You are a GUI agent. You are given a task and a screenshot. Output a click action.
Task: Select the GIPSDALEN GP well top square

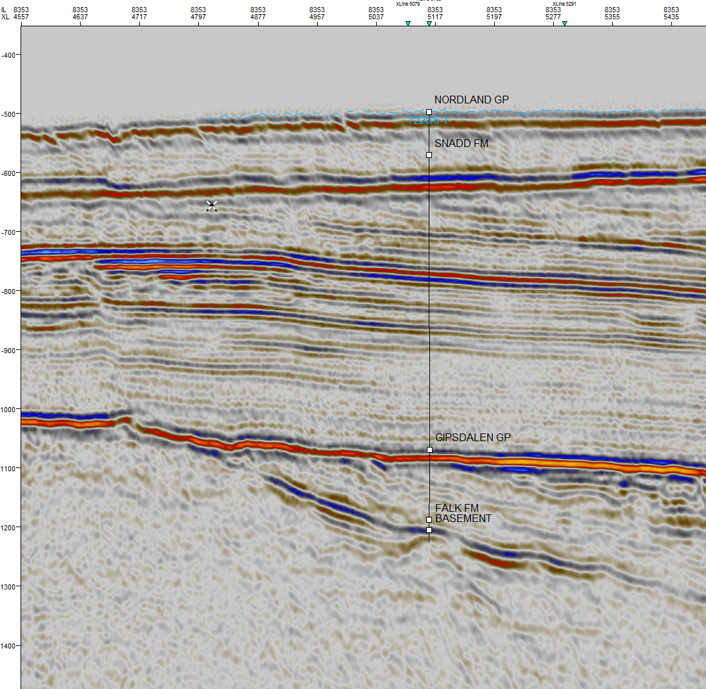pos(429,449)
